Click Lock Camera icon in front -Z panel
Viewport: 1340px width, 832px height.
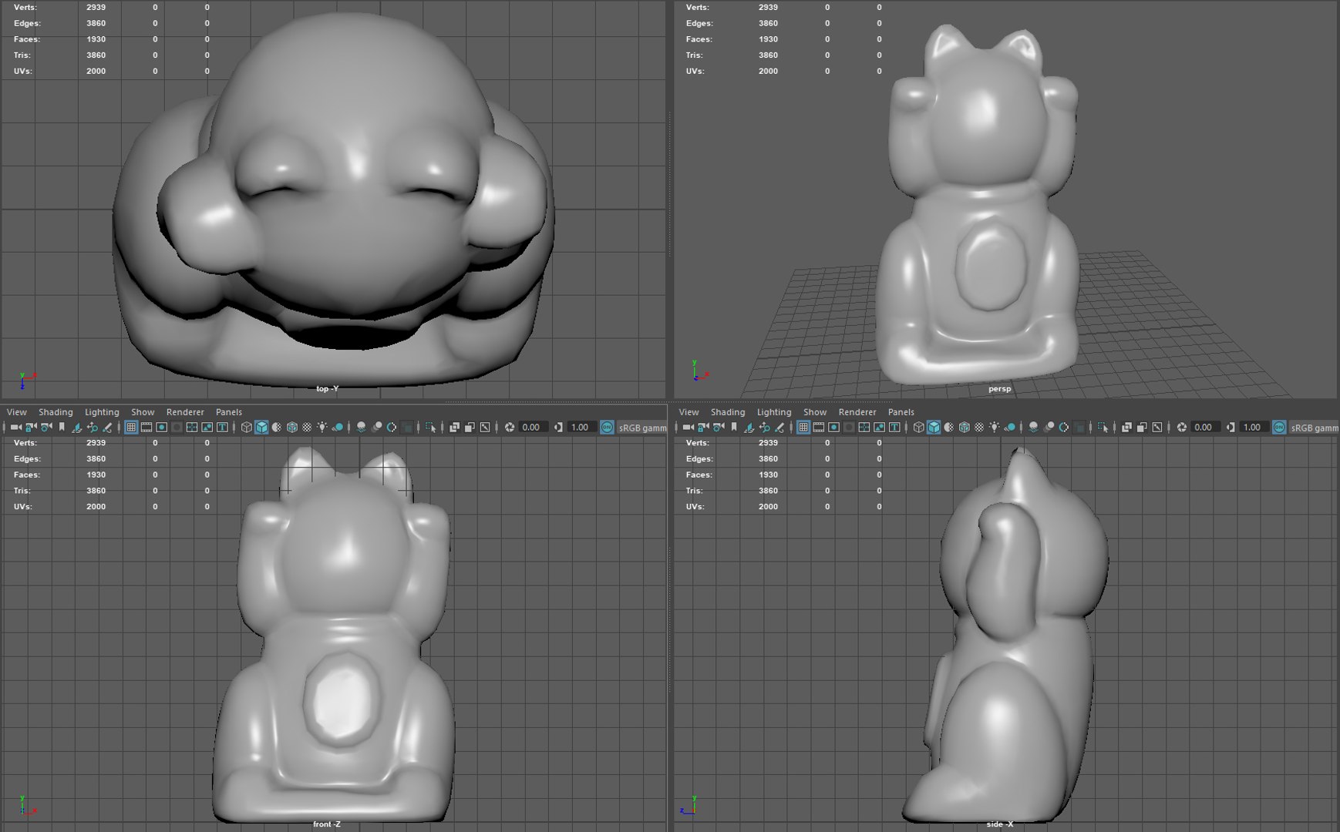31,428
